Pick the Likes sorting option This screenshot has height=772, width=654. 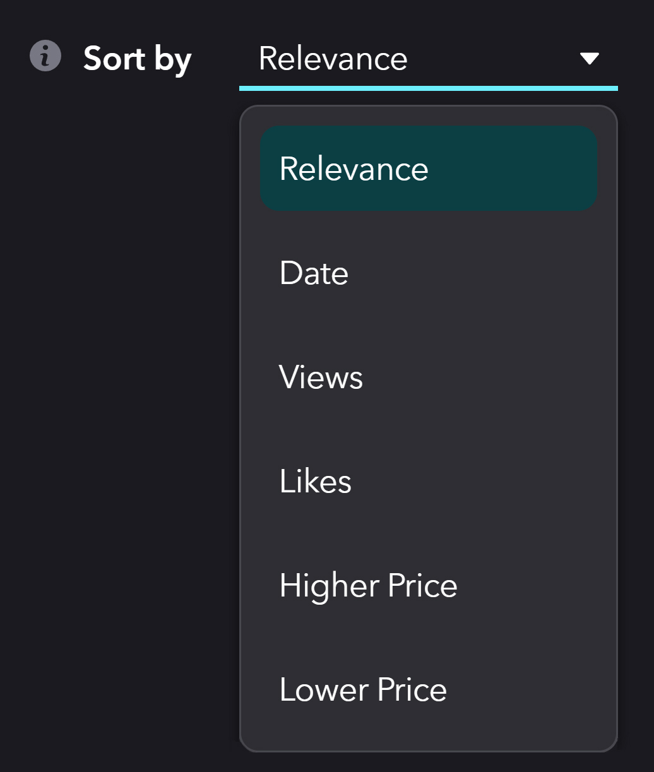pos(429,481)
